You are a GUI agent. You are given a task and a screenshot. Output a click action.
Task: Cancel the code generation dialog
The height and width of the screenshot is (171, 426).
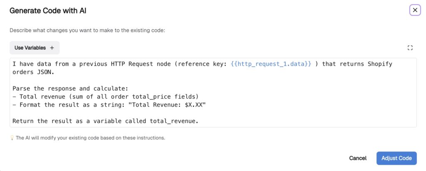pyautogui.click(x=357, y=158)
